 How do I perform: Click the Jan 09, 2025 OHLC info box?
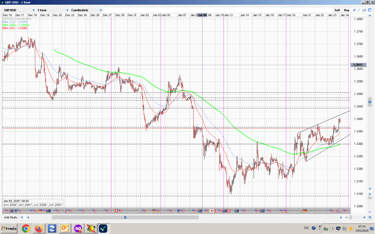(x=33, y=203)
